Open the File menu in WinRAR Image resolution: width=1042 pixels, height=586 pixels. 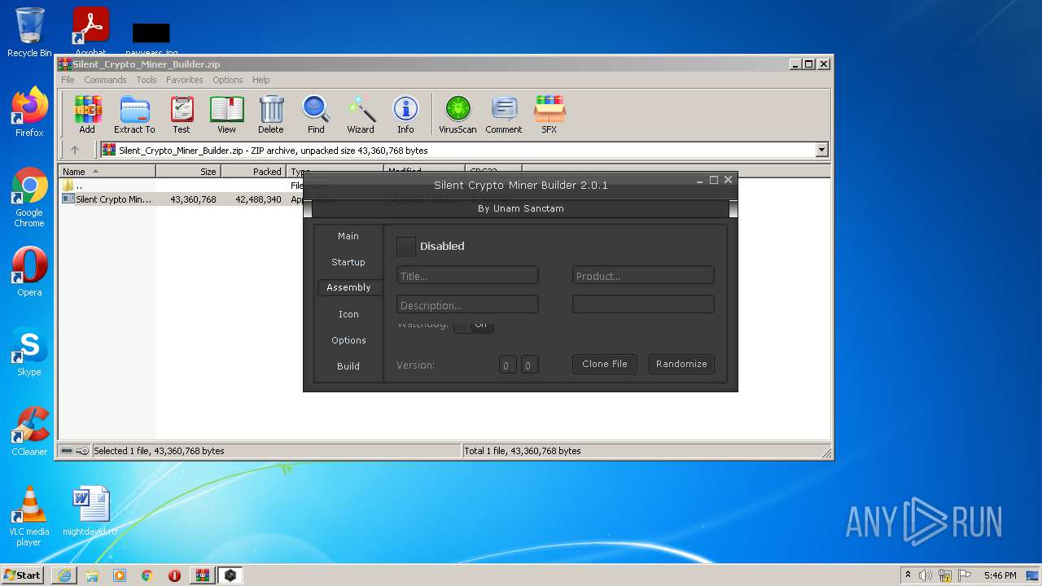[x=68, y=80]
